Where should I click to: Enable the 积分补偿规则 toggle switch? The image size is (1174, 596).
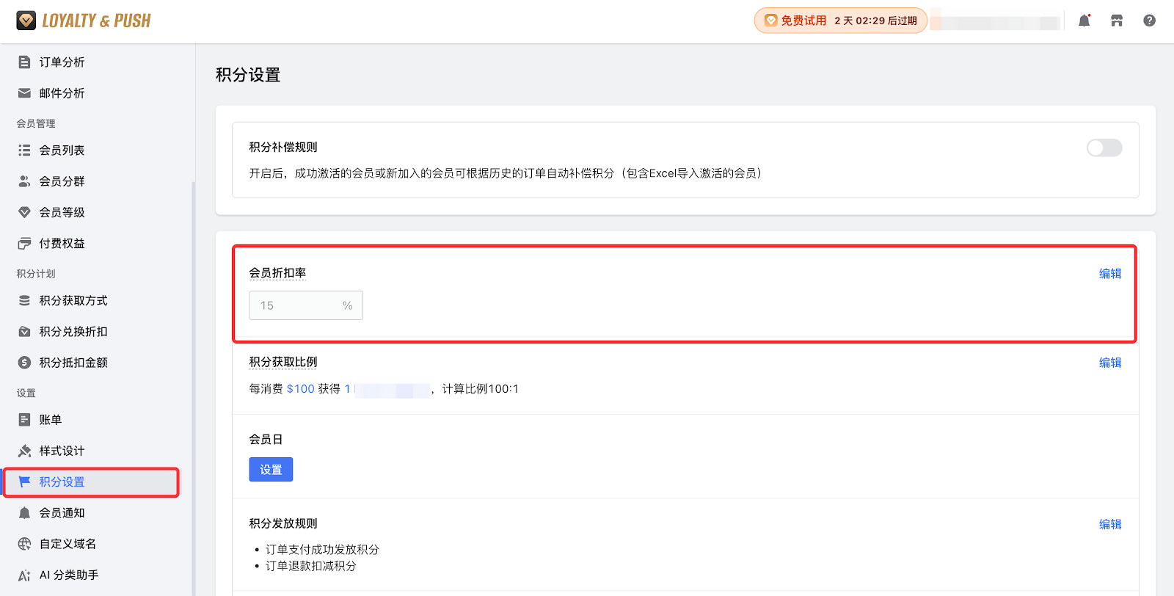point(1104,148)
